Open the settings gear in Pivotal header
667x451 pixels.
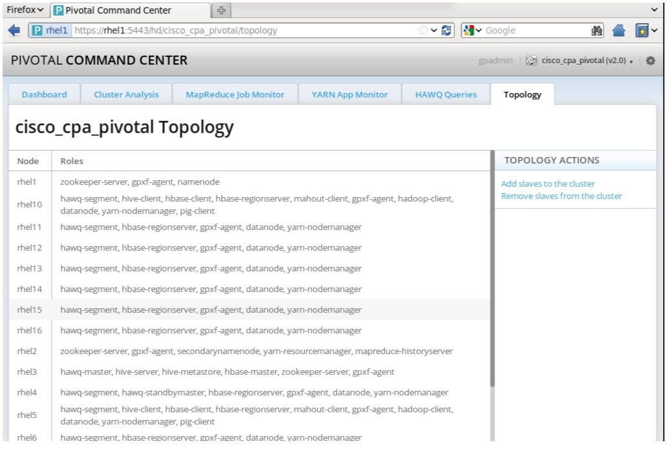(x=650, y=61)
